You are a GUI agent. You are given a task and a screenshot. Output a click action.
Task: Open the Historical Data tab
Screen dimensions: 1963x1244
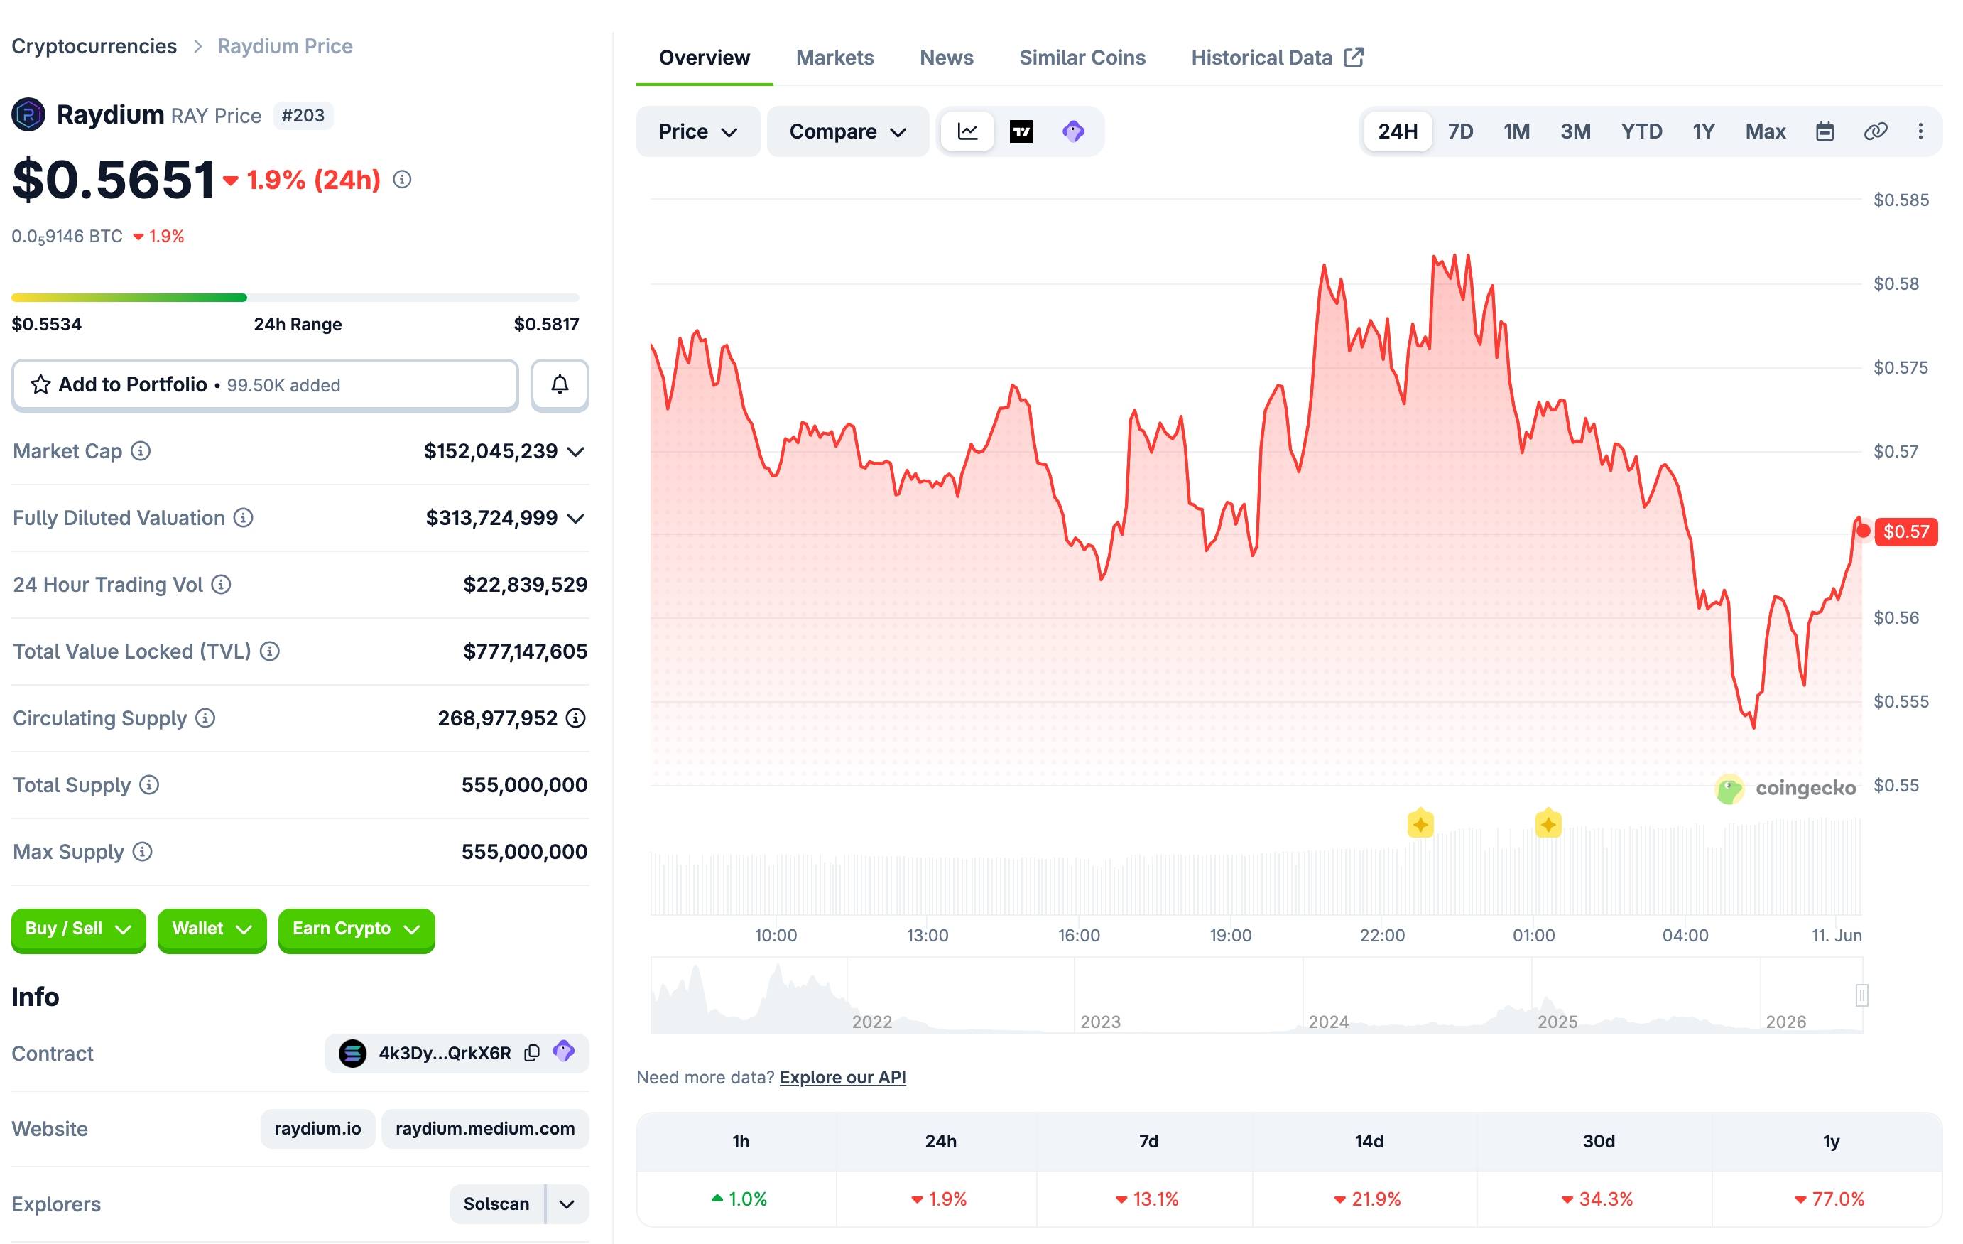tap(1278, 57)
